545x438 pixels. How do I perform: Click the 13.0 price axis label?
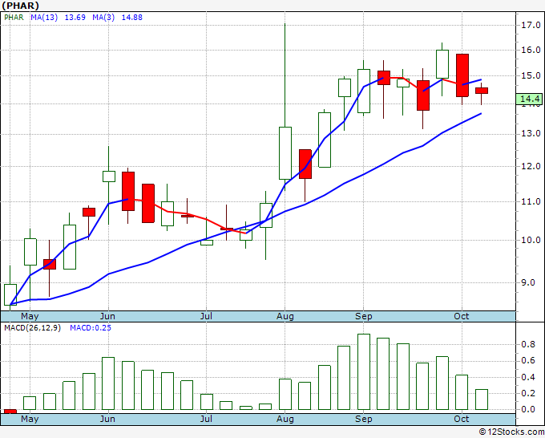(531, 134)
